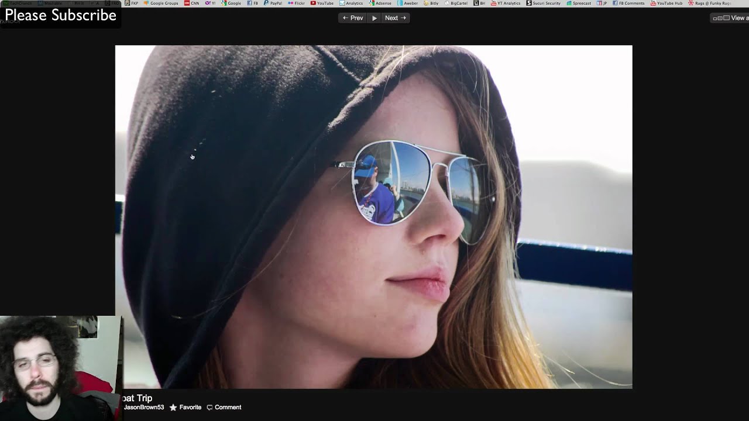Open the FB Comments bookmark
The height and width of the screenshot is (421, 749).
tap(628, 3)
